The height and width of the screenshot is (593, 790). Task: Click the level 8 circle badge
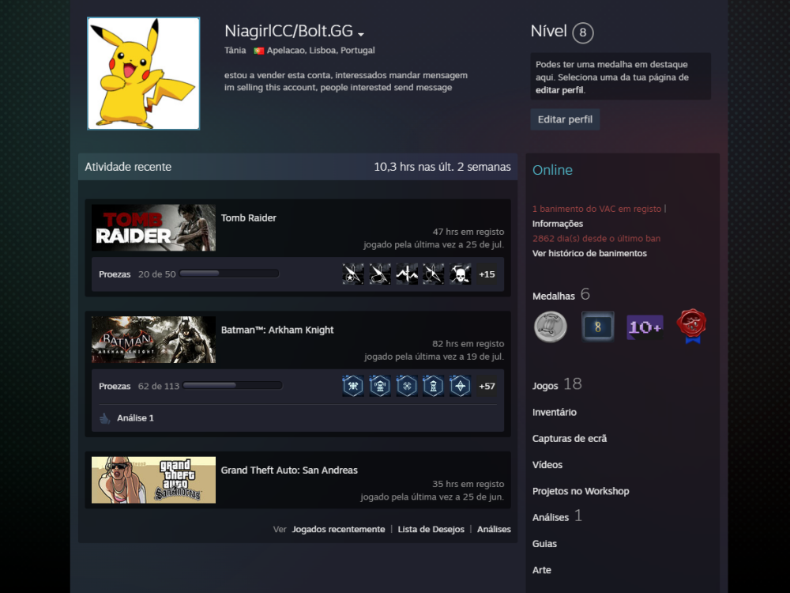583,32
